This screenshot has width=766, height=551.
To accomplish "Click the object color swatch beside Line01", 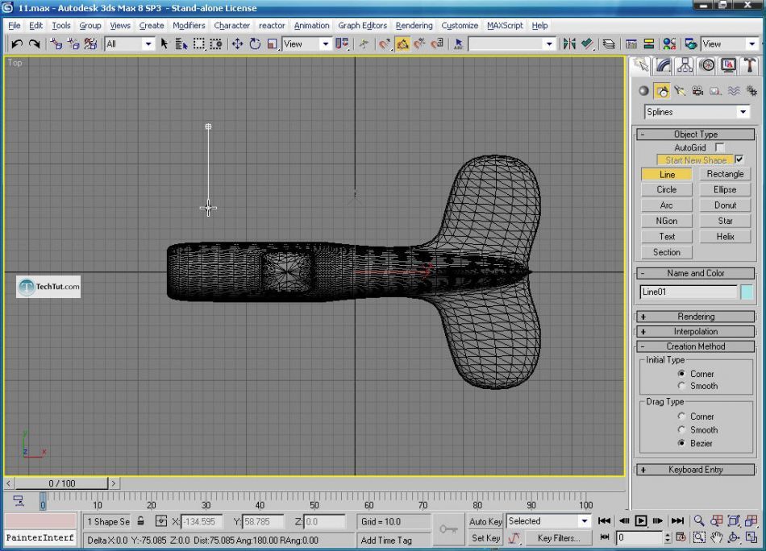I will [747, 292].
